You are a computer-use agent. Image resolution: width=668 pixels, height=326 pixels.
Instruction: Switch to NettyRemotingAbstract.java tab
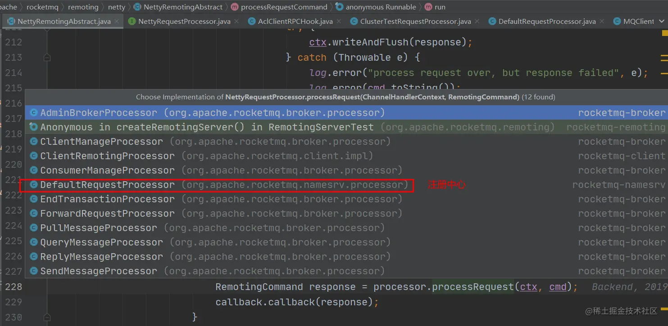click(64, 21)
